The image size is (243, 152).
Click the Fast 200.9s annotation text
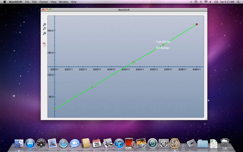point(163,42)
